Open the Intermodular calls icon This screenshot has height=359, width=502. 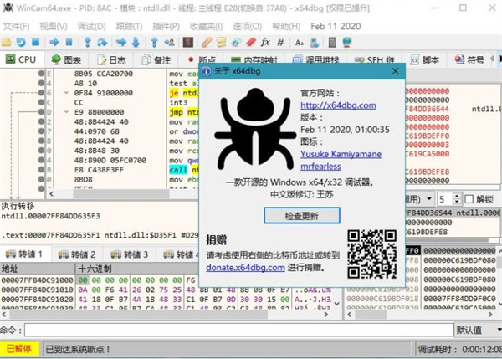[x=315, y=43]
